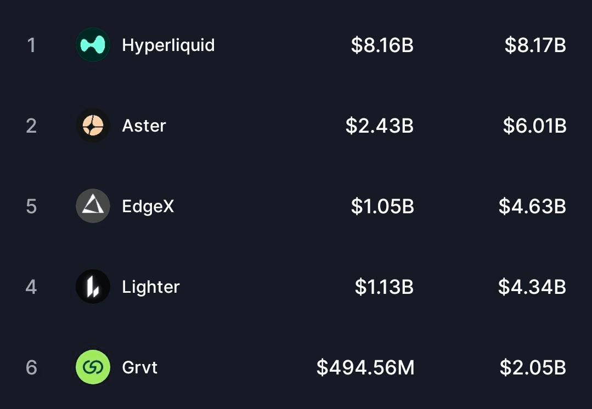Click the Hyperliquid logo icon

[93, 45]
